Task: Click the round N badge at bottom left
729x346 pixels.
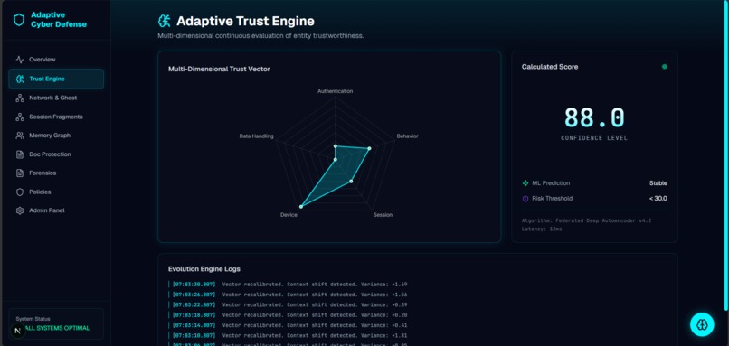Action: click(18, 331)
